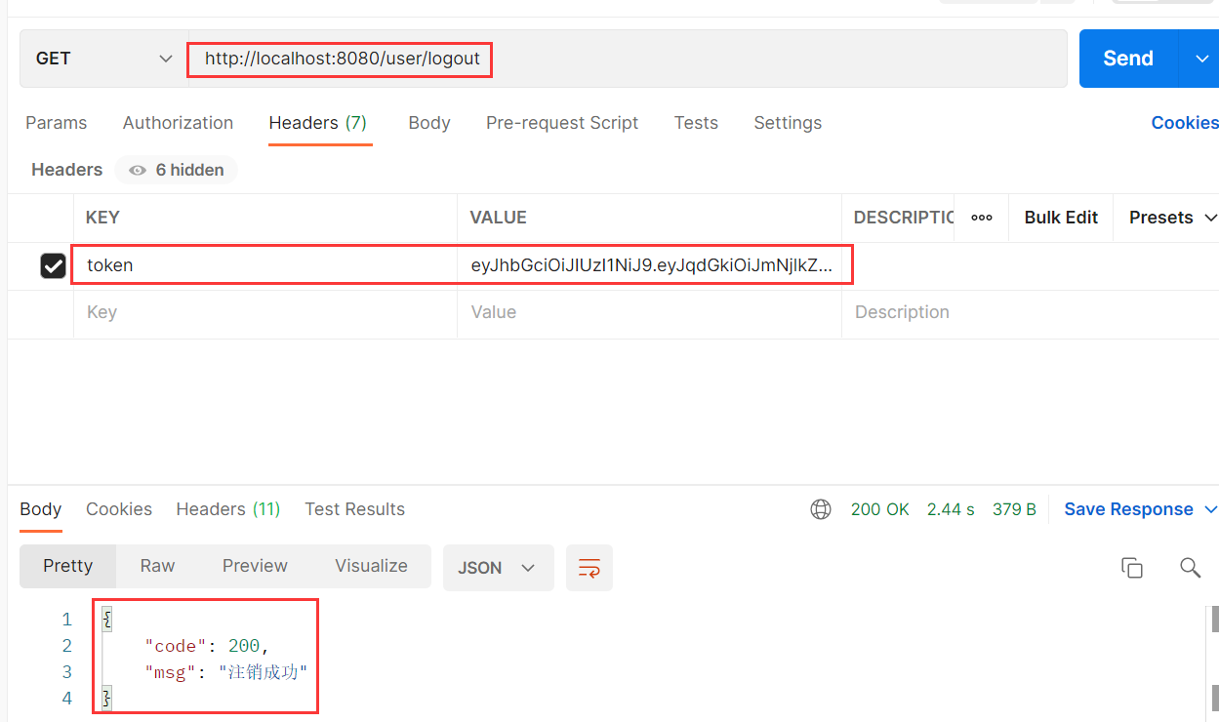Open the column options ellipsis menu
Image resolution: width=1219 pixels, height=722 pixels.
(982, 218)
